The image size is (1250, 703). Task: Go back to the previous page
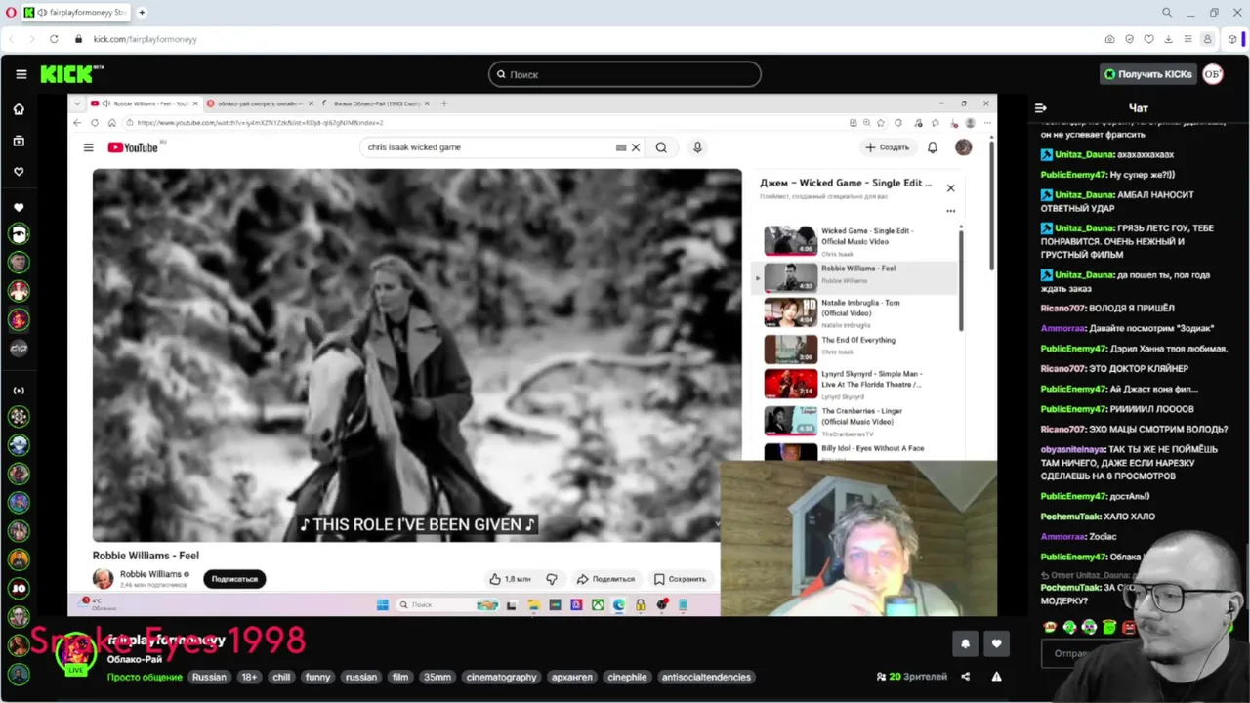point(11,39)
